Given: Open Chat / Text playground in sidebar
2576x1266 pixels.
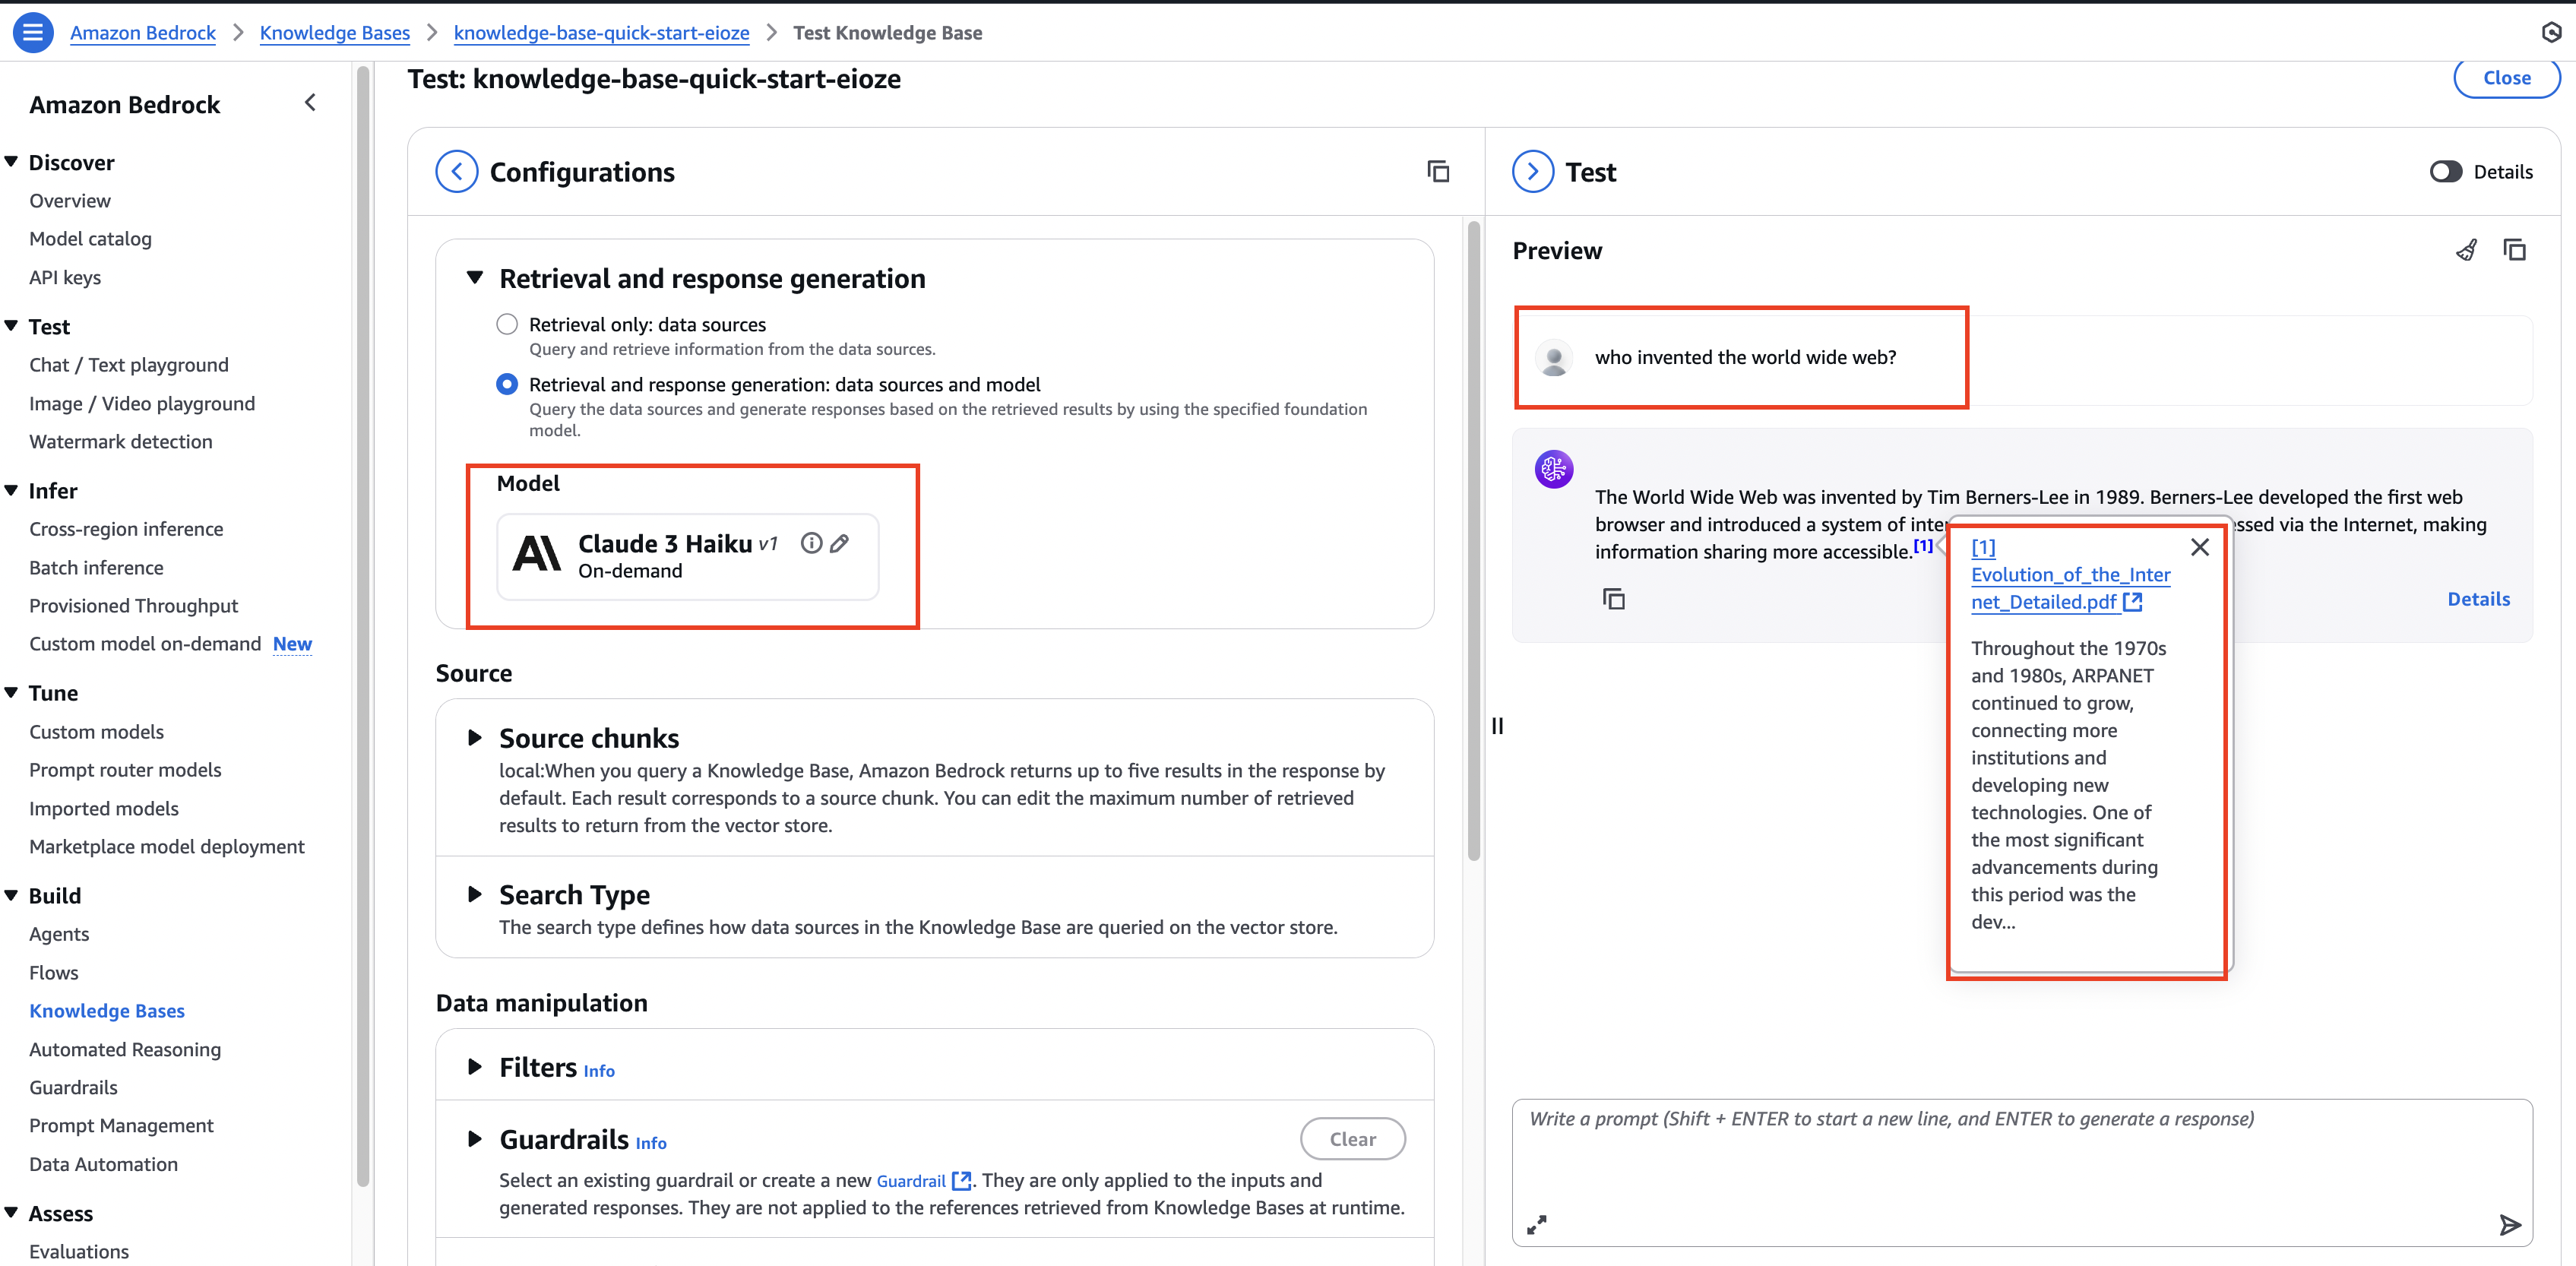Looking at the screenshot, I should click(128, 365).
